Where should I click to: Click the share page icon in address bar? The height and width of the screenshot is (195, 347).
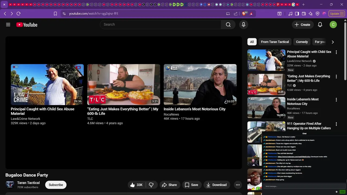click(x=236, y=14)
